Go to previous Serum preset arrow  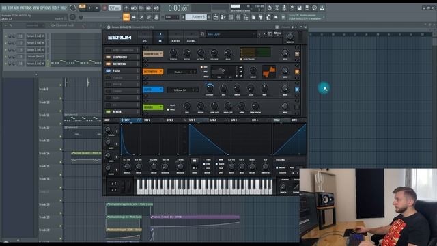click(259, 34)
